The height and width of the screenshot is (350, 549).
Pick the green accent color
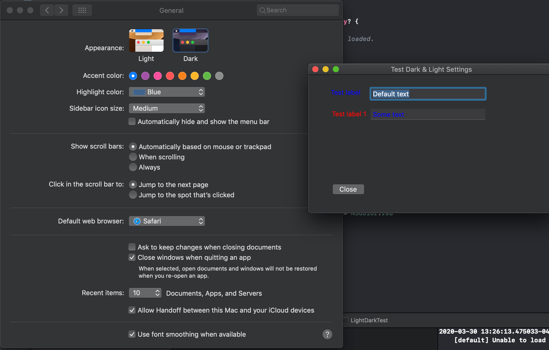[207, 76]
